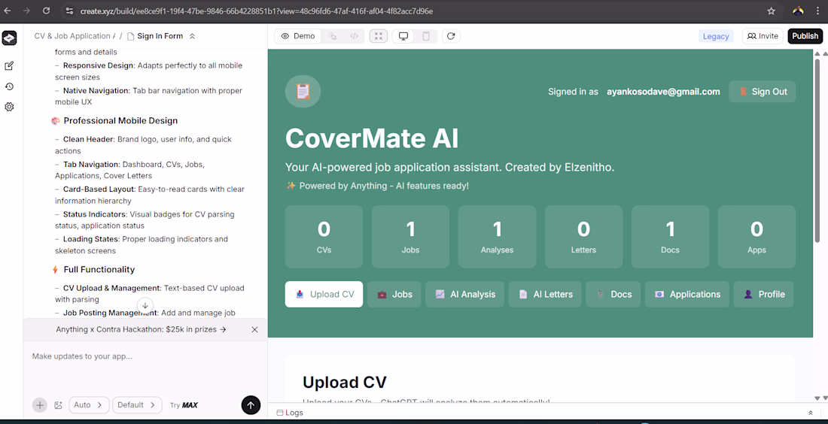Open CV & Job Application breadcrumb
Image resolution: width=828 pixels, height=424 pixels.
tap(75, 36)
